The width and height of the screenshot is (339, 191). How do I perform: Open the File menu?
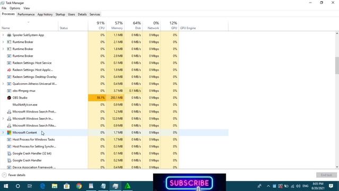point(4,8)
